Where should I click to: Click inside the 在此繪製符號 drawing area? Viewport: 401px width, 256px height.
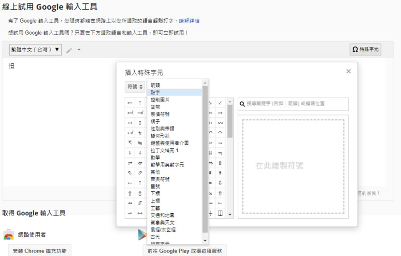(293, 167)
